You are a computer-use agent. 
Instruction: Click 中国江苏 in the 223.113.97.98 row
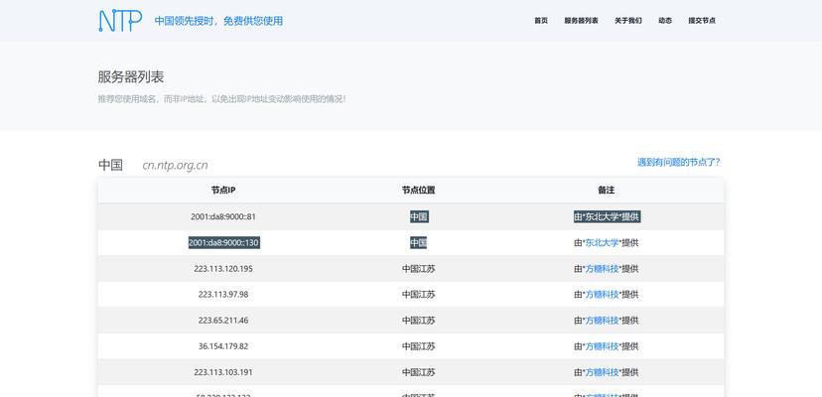click(x=418, y=295)
